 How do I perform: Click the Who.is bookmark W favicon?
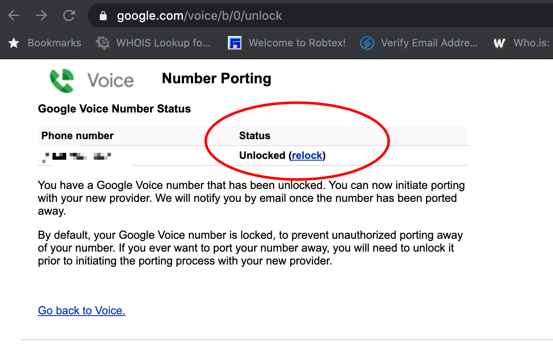(499, 43)
